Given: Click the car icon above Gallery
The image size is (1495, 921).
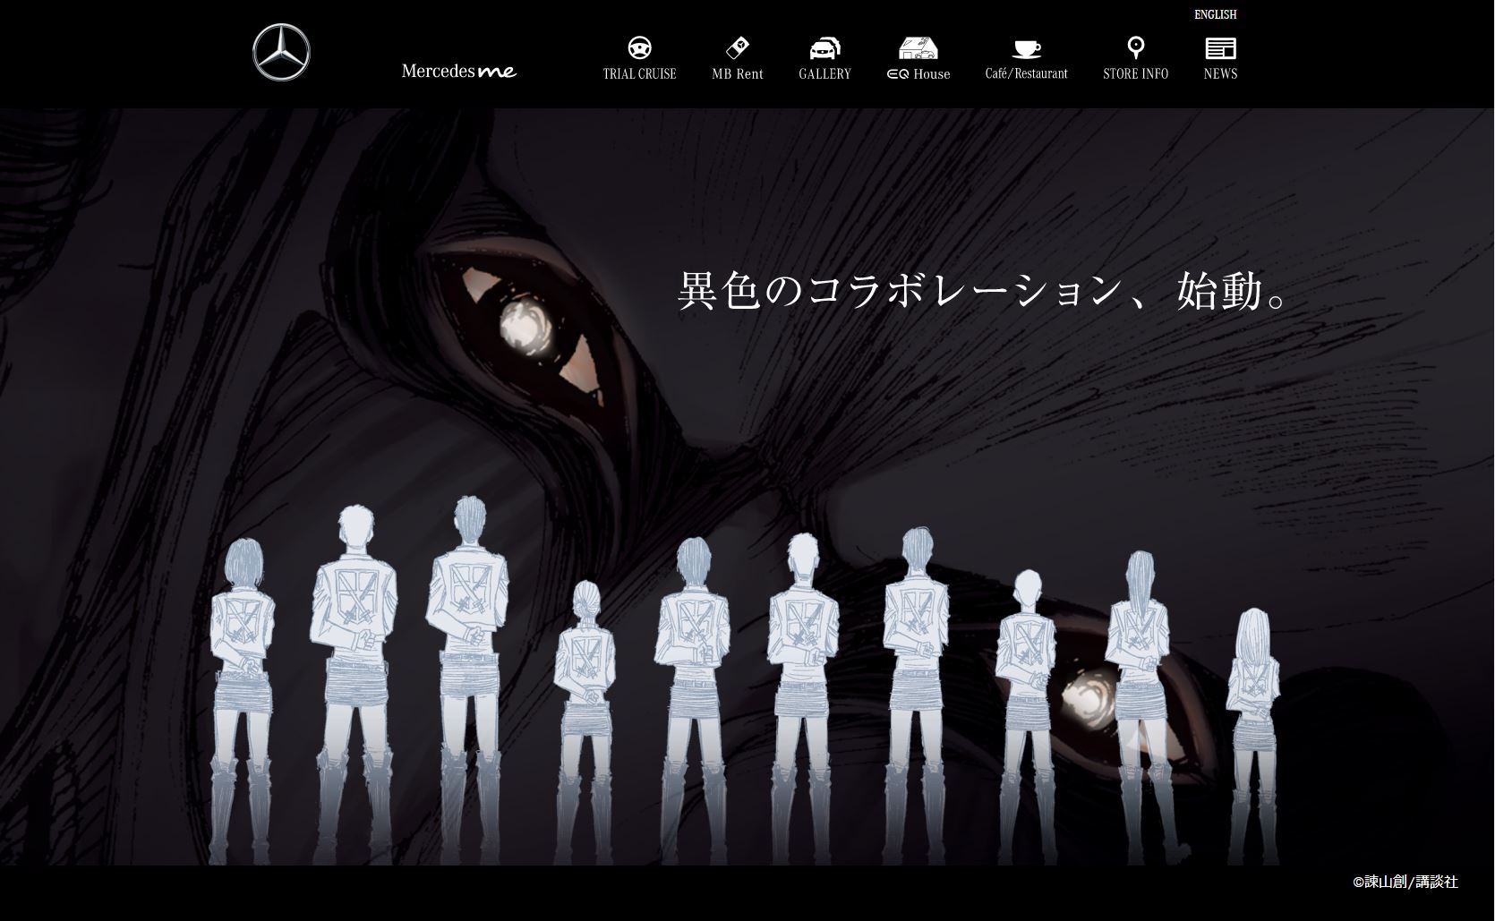Looking at the screenshot, I should pyautogui.click(x=824, y=47).
